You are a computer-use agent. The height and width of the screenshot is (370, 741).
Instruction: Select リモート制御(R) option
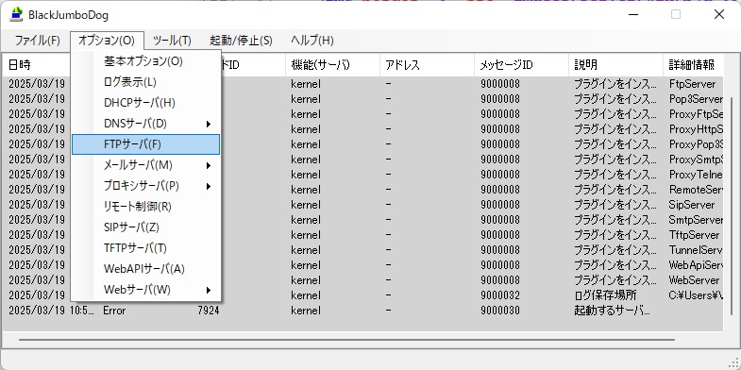point(145,207)
